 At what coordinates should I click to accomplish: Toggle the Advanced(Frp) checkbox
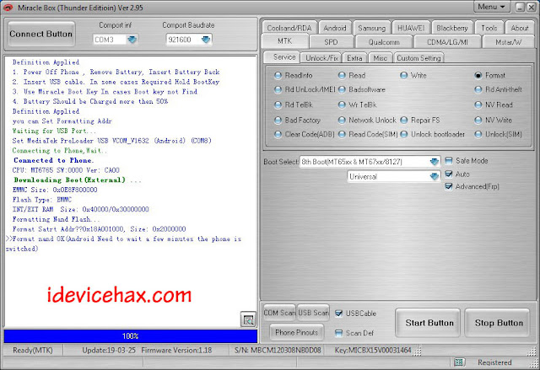click(449, 186)
